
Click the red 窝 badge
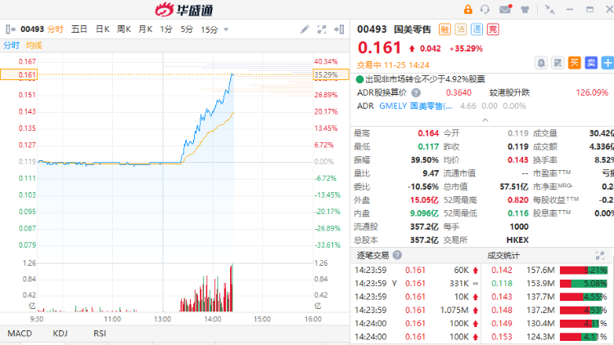point(493,29)
